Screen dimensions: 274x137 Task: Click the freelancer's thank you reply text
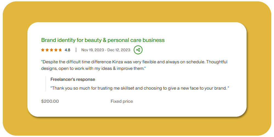coord(140,88)
